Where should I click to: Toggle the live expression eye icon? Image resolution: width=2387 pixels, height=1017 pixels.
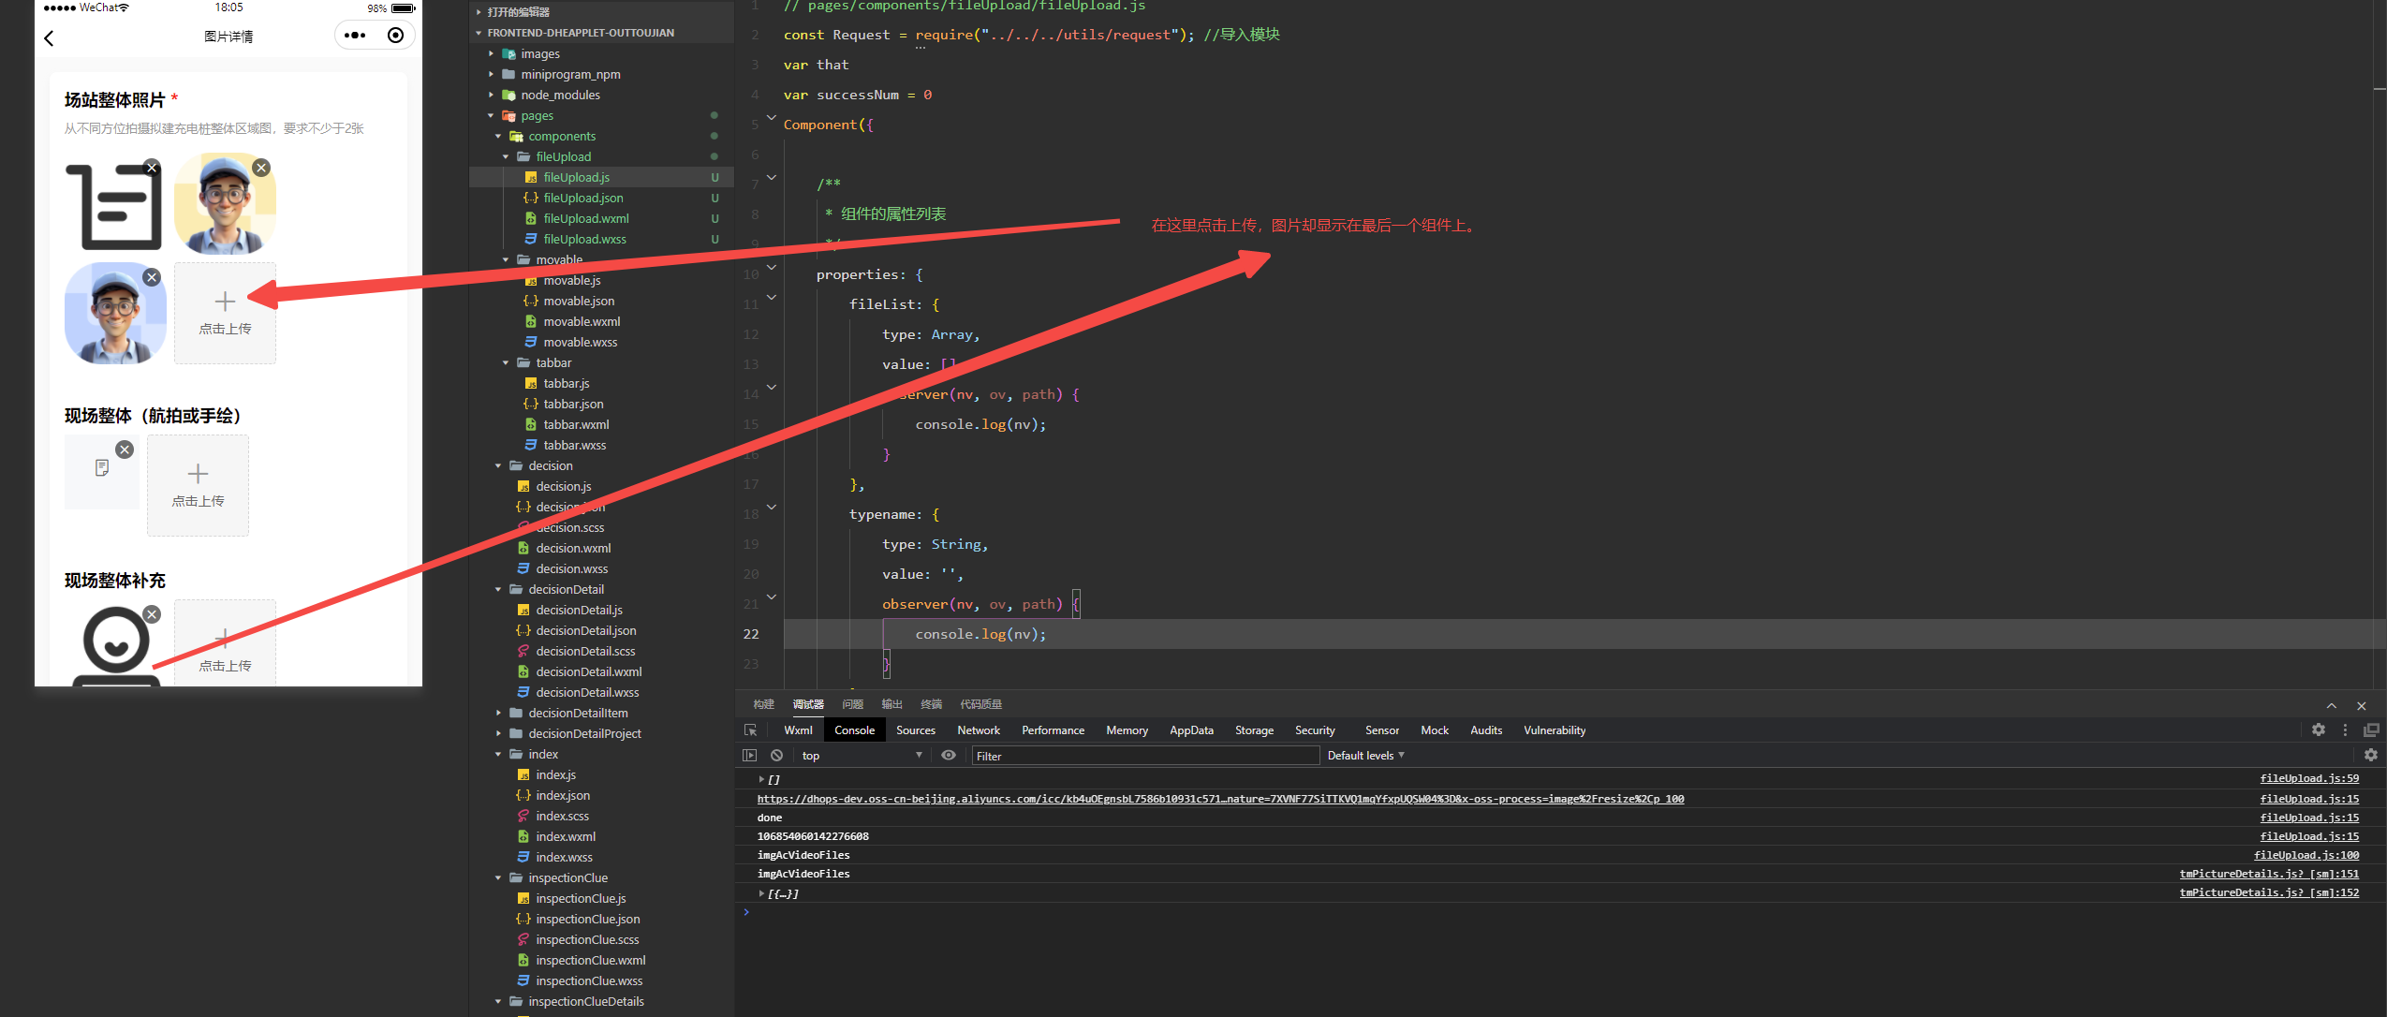(x=949, y=755)
